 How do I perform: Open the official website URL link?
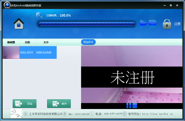coord(157,114)
